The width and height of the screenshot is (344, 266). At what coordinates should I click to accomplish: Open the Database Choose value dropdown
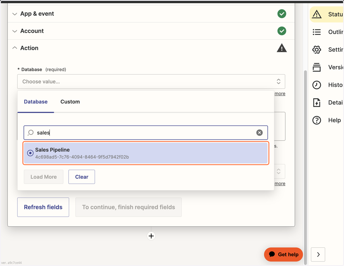151,82
